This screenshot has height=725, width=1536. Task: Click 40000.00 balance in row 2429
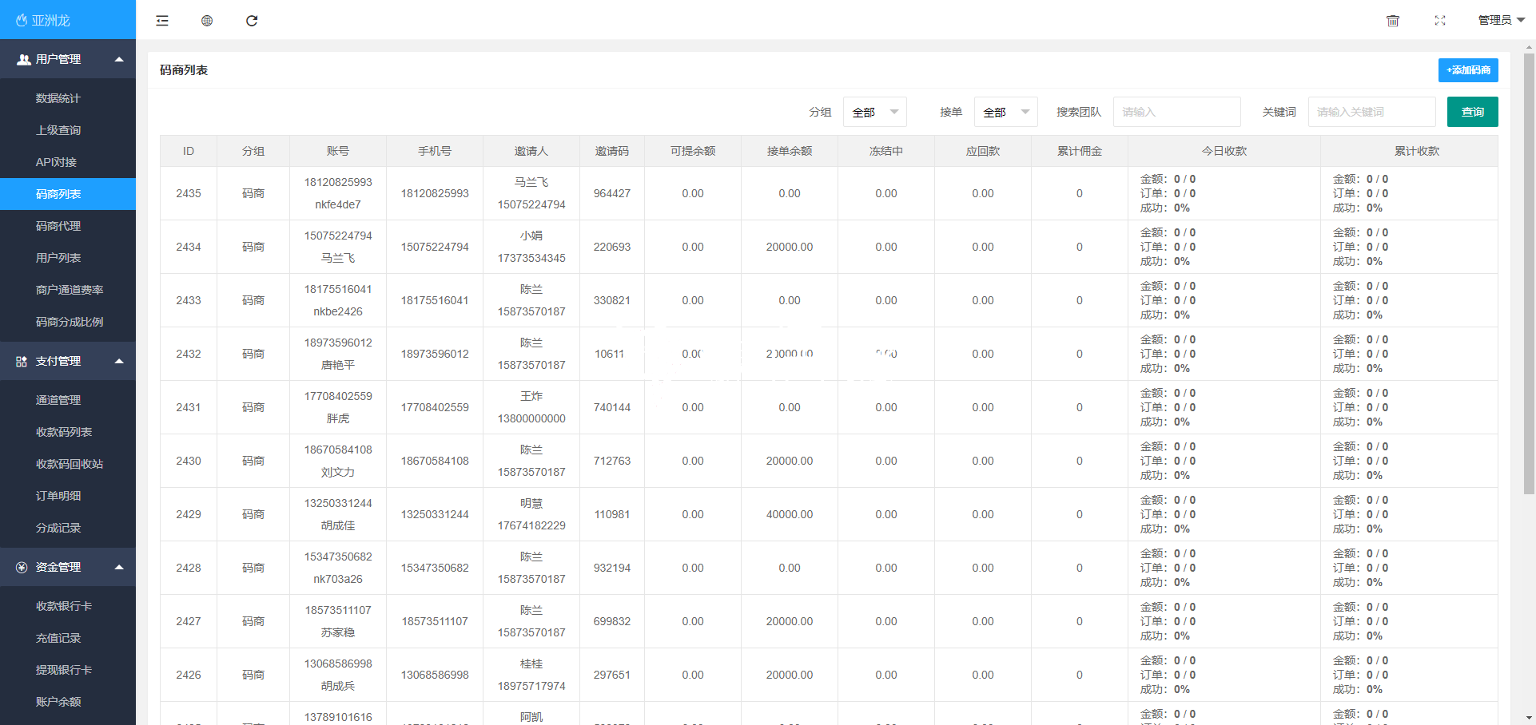[790, 514]
